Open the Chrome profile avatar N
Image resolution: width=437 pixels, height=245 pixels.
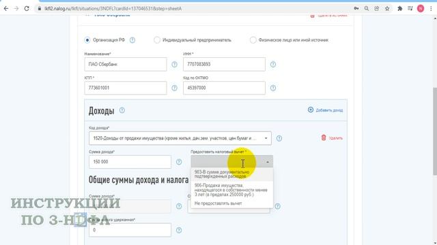pyautogui.click(x=421, y=9)
